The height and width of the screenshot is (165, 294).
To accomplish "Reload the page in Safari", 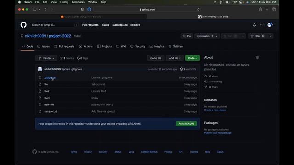I will (x=198, y=9).
